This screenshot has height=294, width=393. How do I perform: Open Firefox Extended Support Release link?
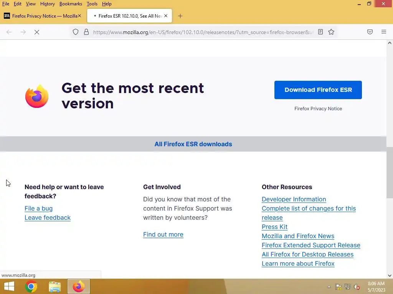(x=311, y=245)
